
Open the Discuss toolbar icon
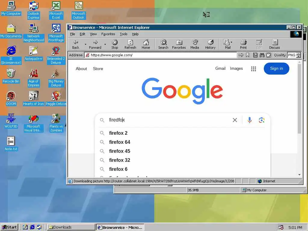coord(275,45)
